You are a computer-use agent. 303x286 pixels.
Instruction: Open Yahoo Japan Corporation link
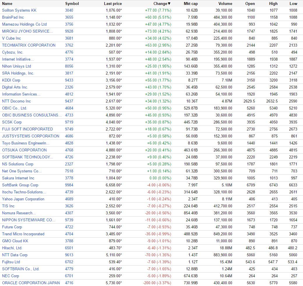coord(23,199)
